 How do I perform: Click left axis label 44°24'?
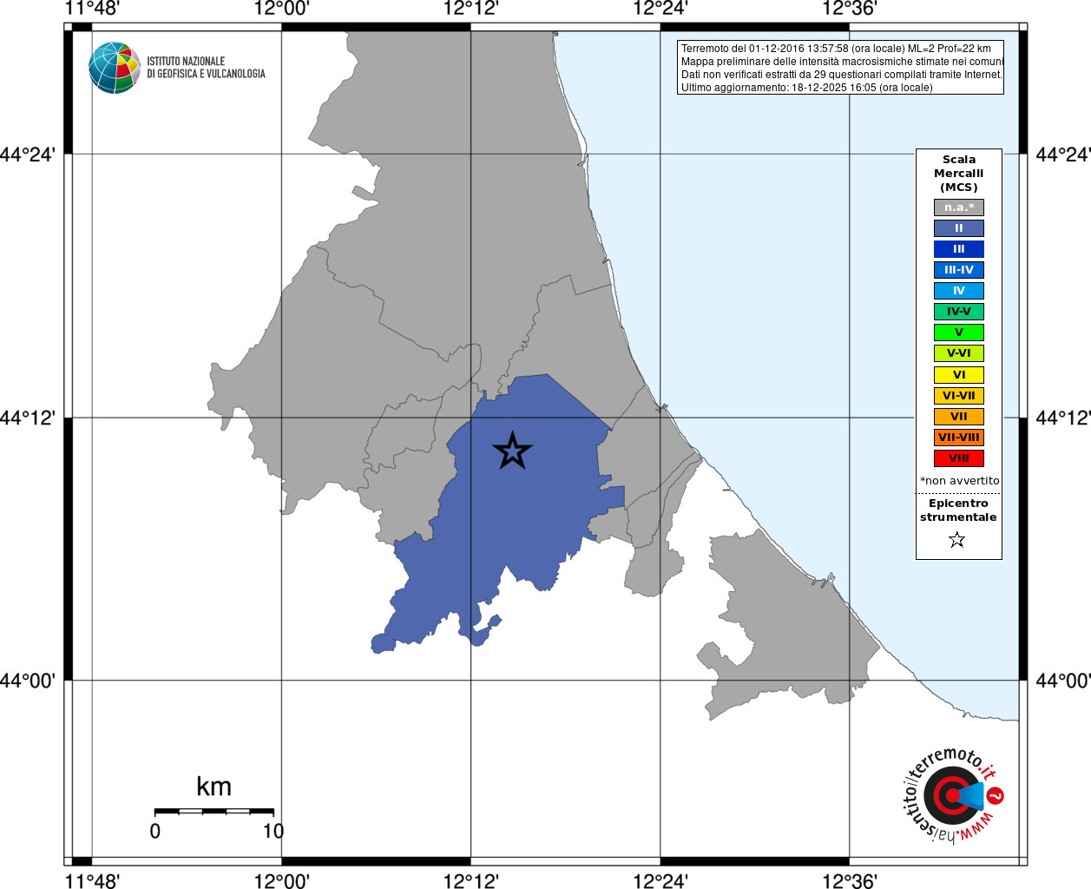(x=28, y=155)
